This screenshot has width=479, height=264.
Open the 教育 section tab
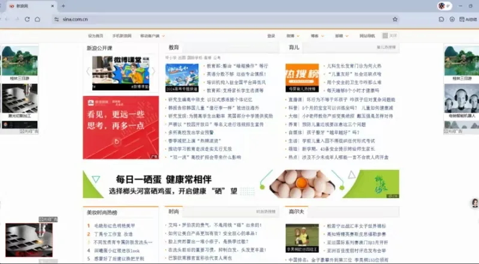coord(174,47)
